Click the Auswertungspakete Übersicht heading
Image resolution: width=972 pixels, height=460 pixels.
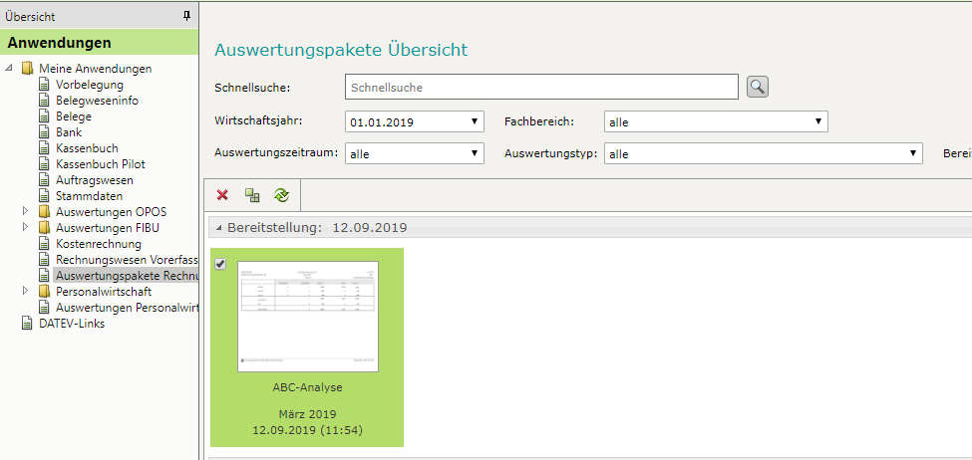[341, 50]
